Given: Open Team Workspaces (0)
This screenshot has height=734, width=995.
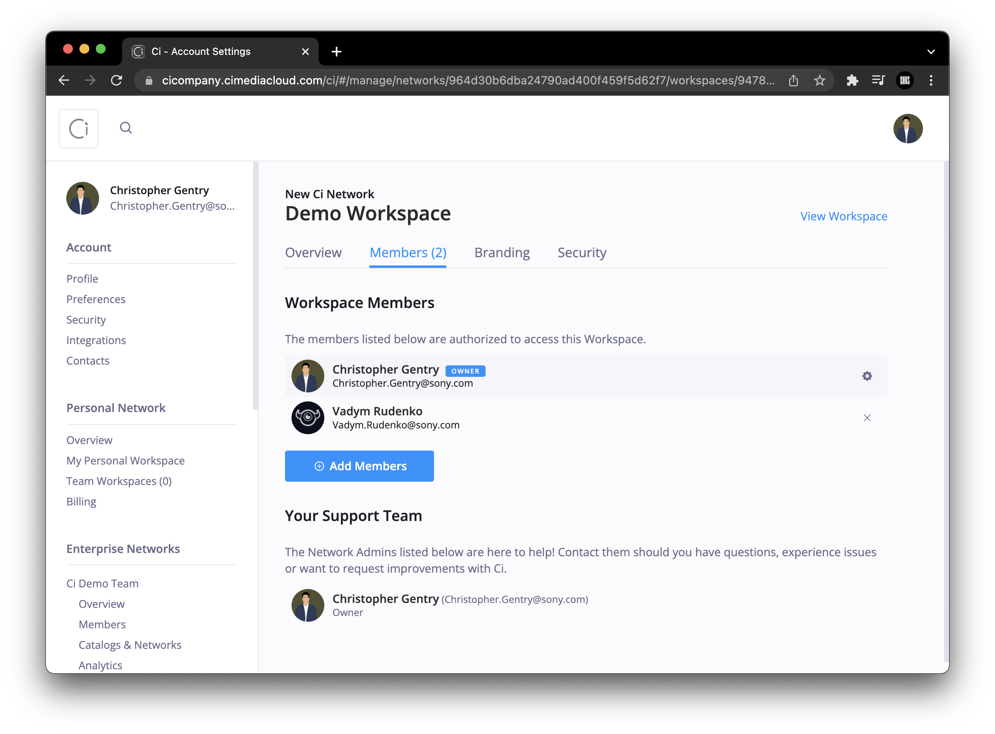Looking at the screenshot, I should coord(119,481).
